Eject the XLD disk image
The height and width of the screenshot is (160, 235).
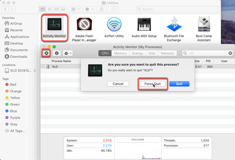pos(35,71)
